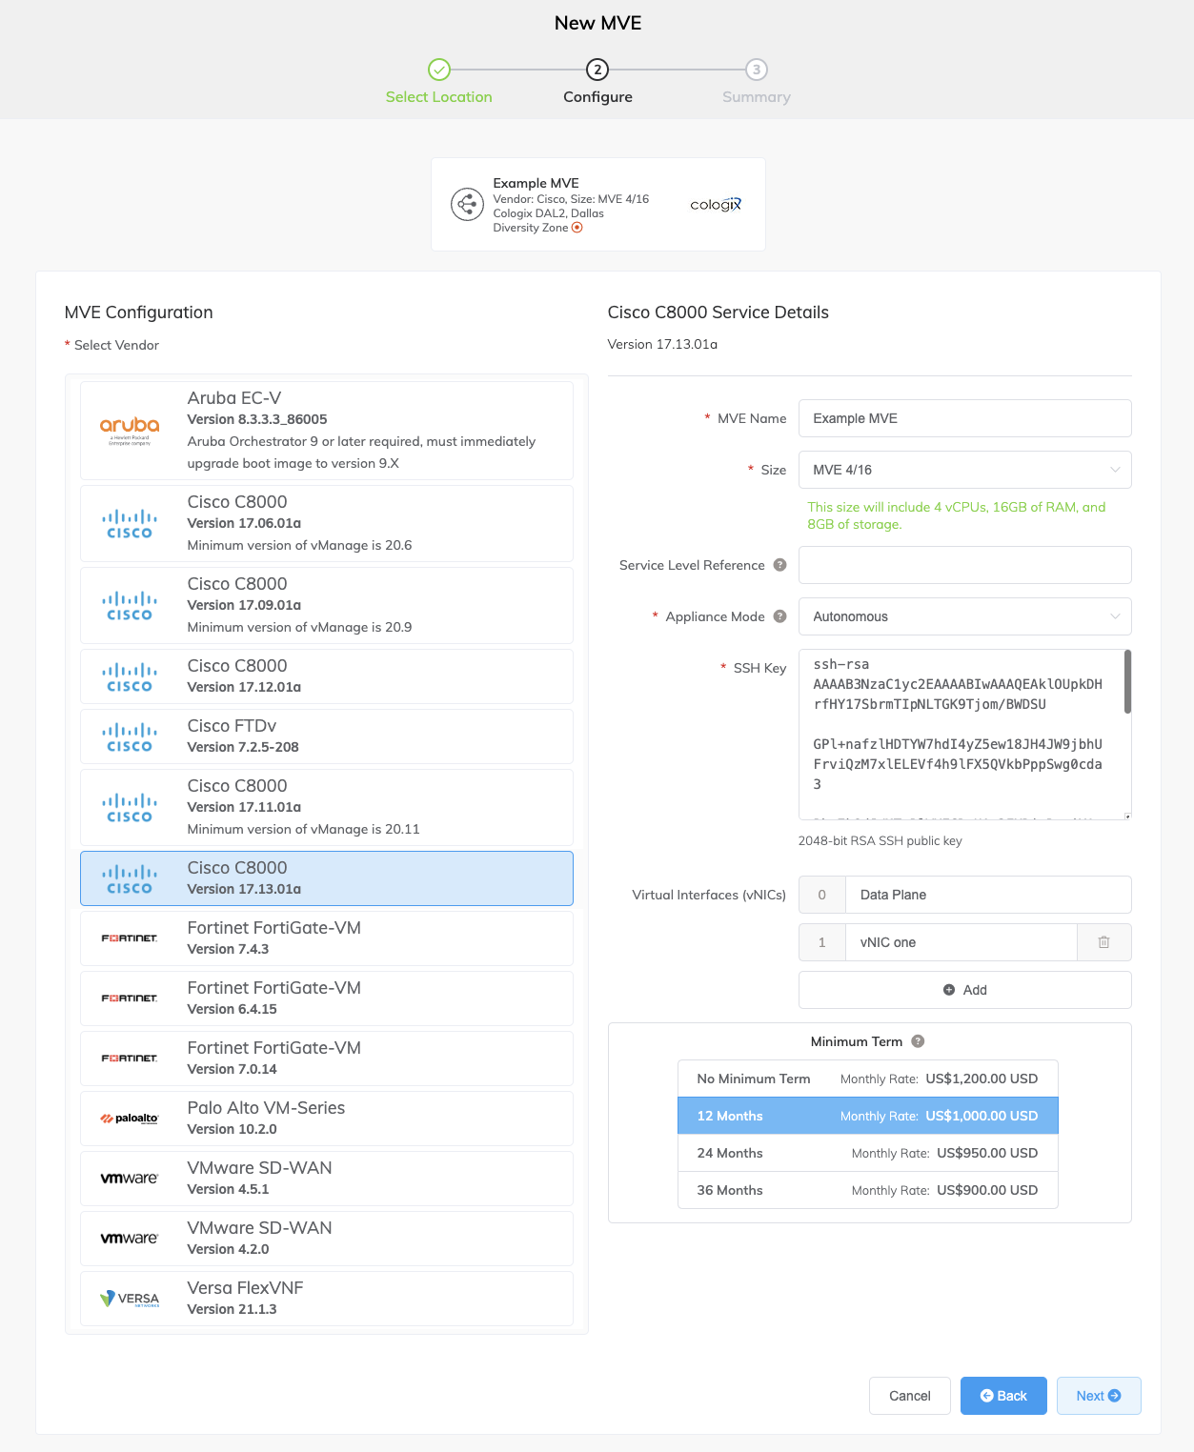Go to the Select Location step label
Image resolution: width=1194 pixels, height=1452 pixels.
click(x=438, y=97)
